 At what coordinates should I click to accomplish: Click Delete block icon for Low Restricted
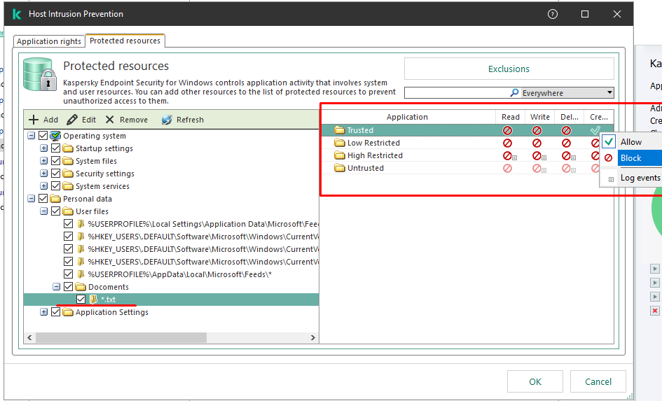click(x=567, y=143)
